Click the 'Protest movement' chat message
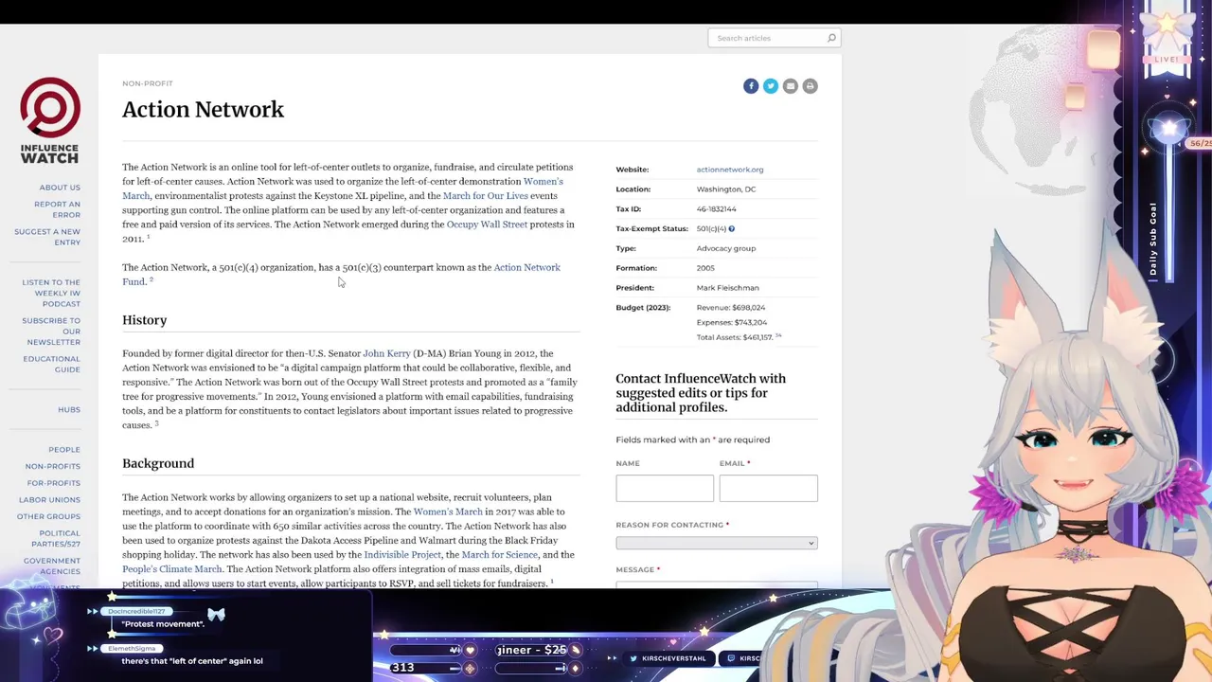 click(163, 624)
